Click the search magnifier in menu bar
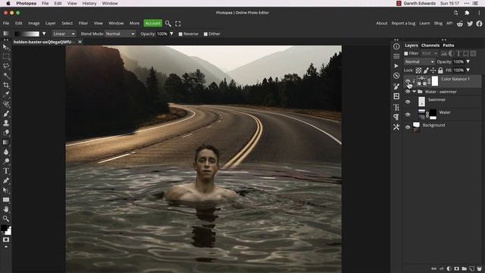The height and width of the screenshot is (273, 485). pyautogui.click(x=168, y=24)
